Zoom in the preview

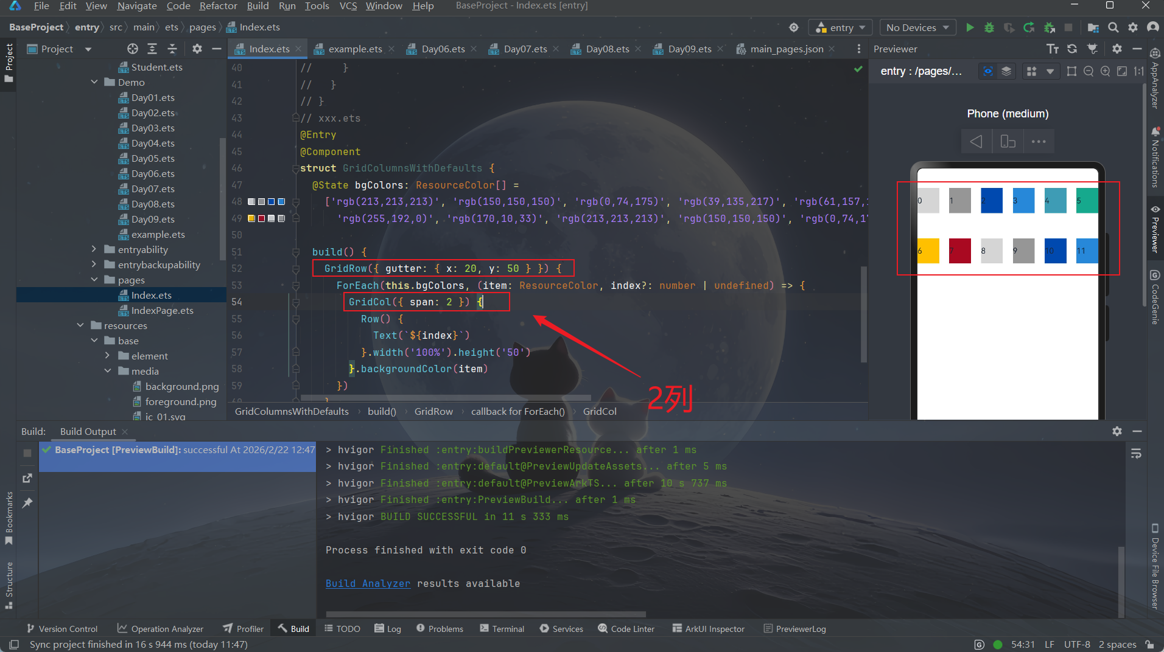[1105, 71]
